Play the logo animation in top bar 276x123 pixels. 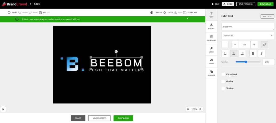click(215, 4)
